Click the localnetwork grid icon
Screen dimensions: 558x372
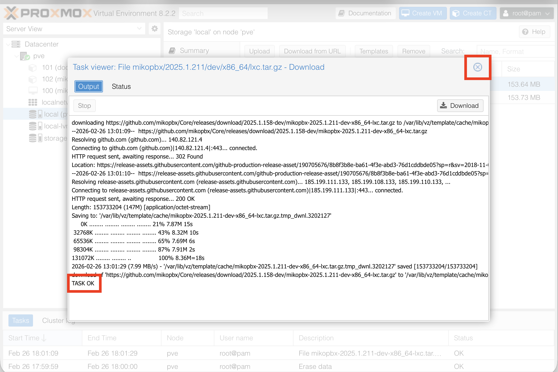pyautogui.click(x=33, y=102)
